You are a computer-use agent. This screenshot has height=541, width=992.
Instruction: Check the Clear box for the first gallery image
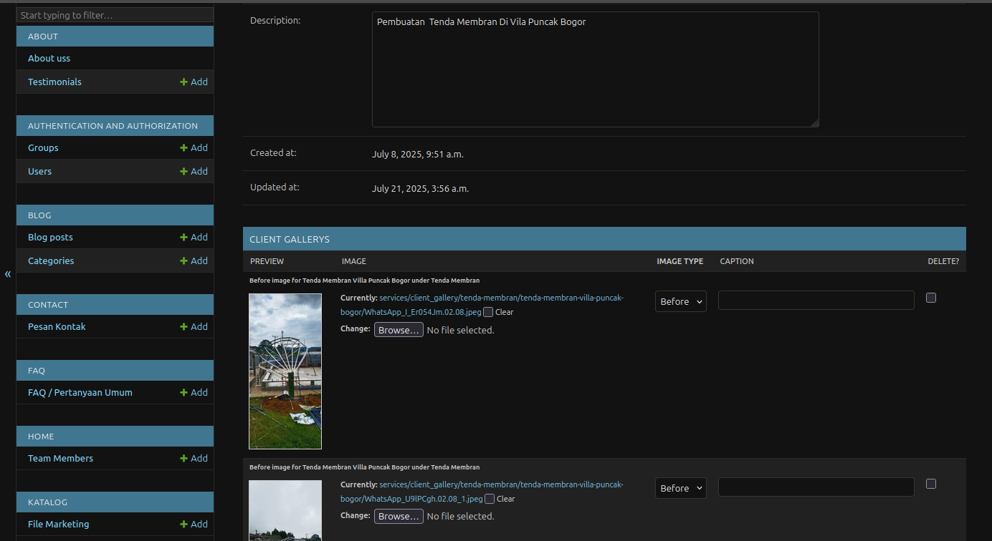click(x=487, y=312)
